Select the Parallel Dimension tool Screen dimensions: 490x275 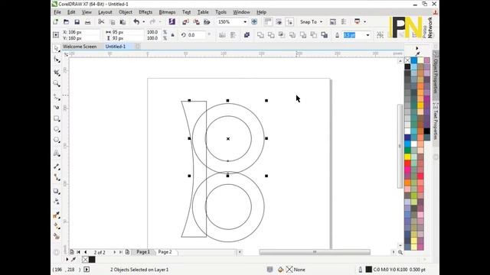pos(57,167)
